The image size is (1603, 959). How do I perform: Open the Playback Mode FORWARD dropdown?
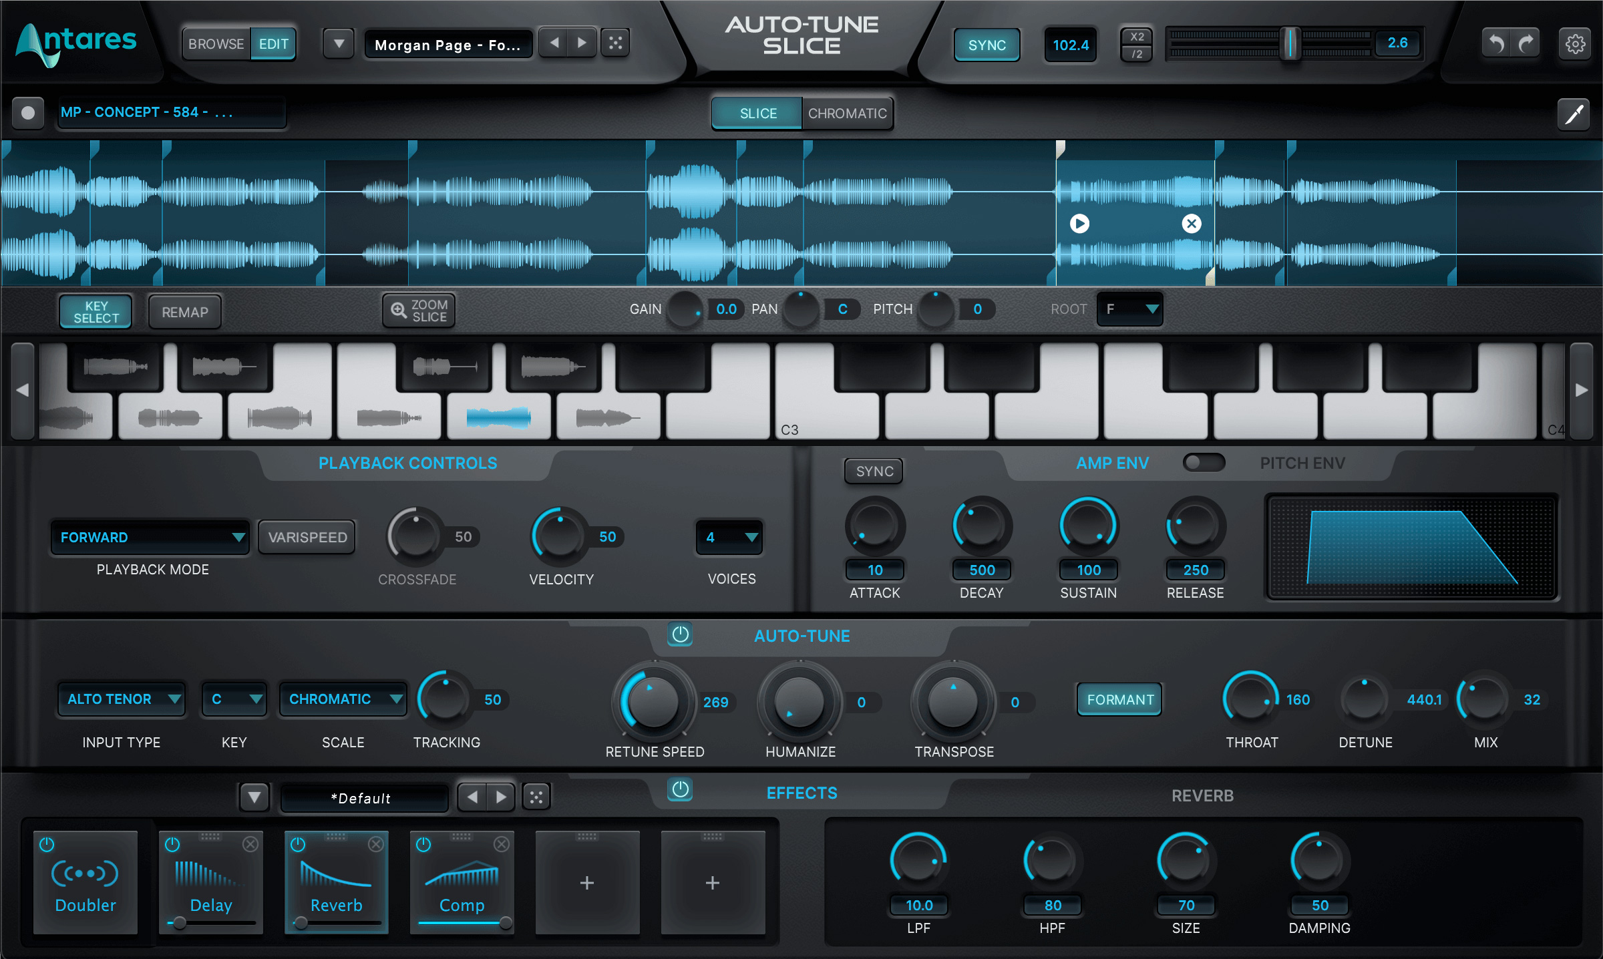pos(150,537)
